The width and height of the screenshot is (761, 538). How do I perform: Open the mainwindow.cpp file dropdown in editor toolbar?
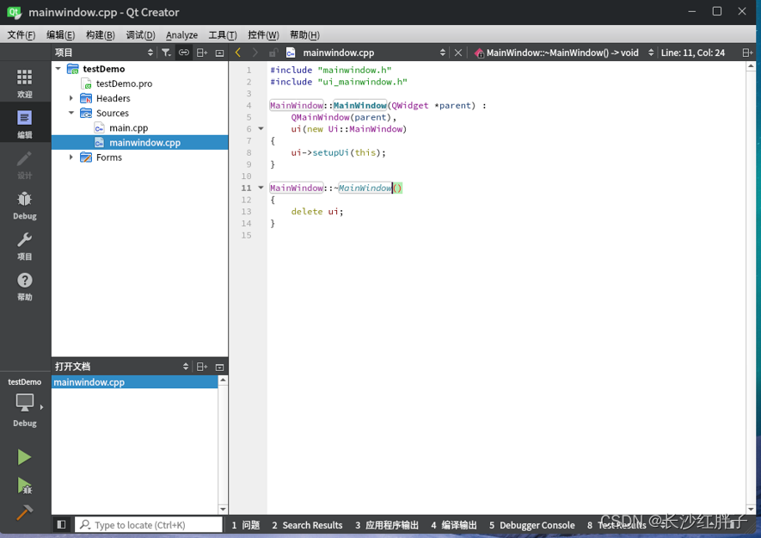click(366, 53)
